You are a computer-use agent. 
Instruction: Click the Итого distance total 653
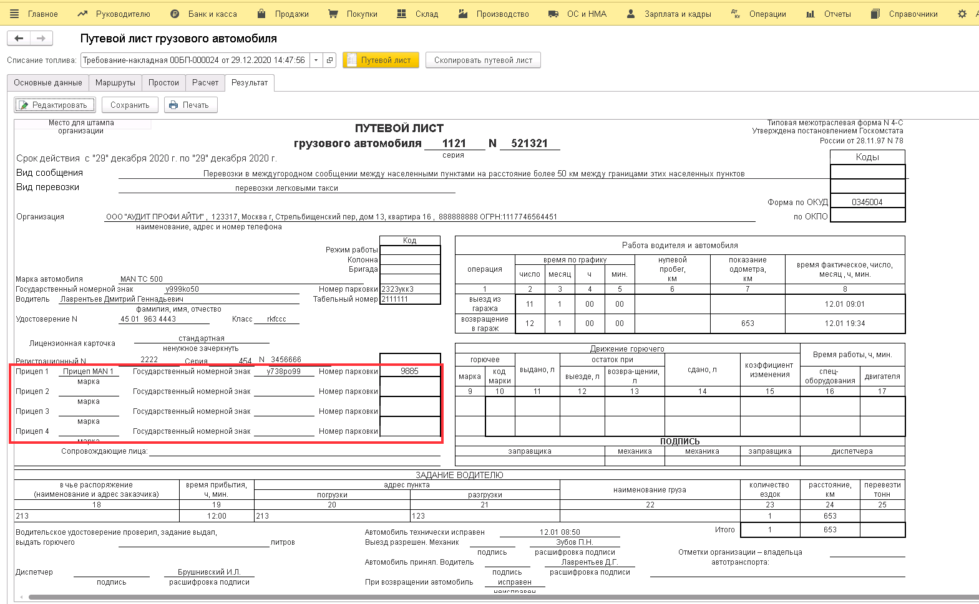coord(830,530)
